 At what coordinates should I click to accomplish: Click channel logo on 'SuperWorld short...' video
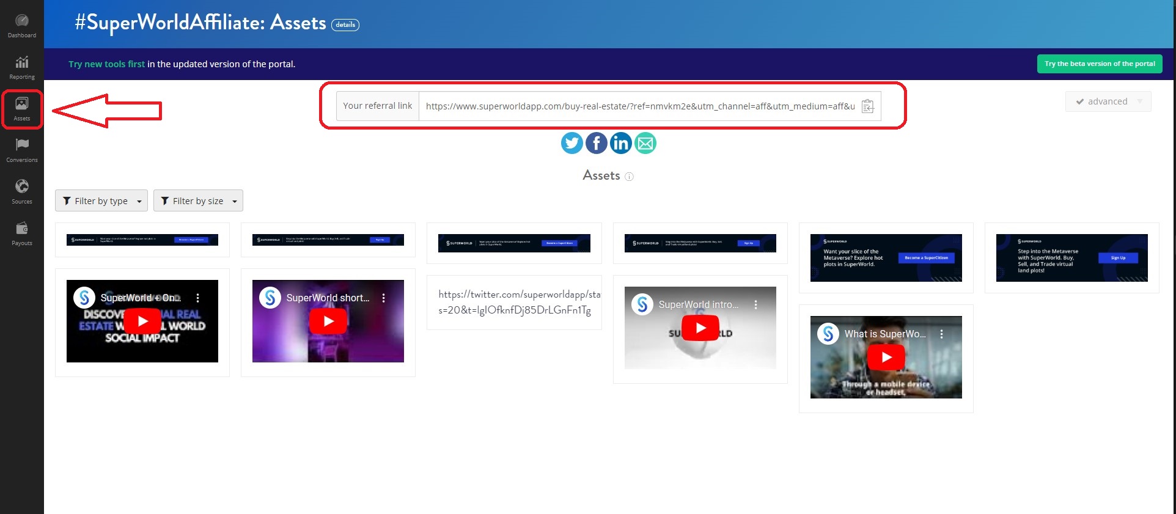(x=270, y=298)
